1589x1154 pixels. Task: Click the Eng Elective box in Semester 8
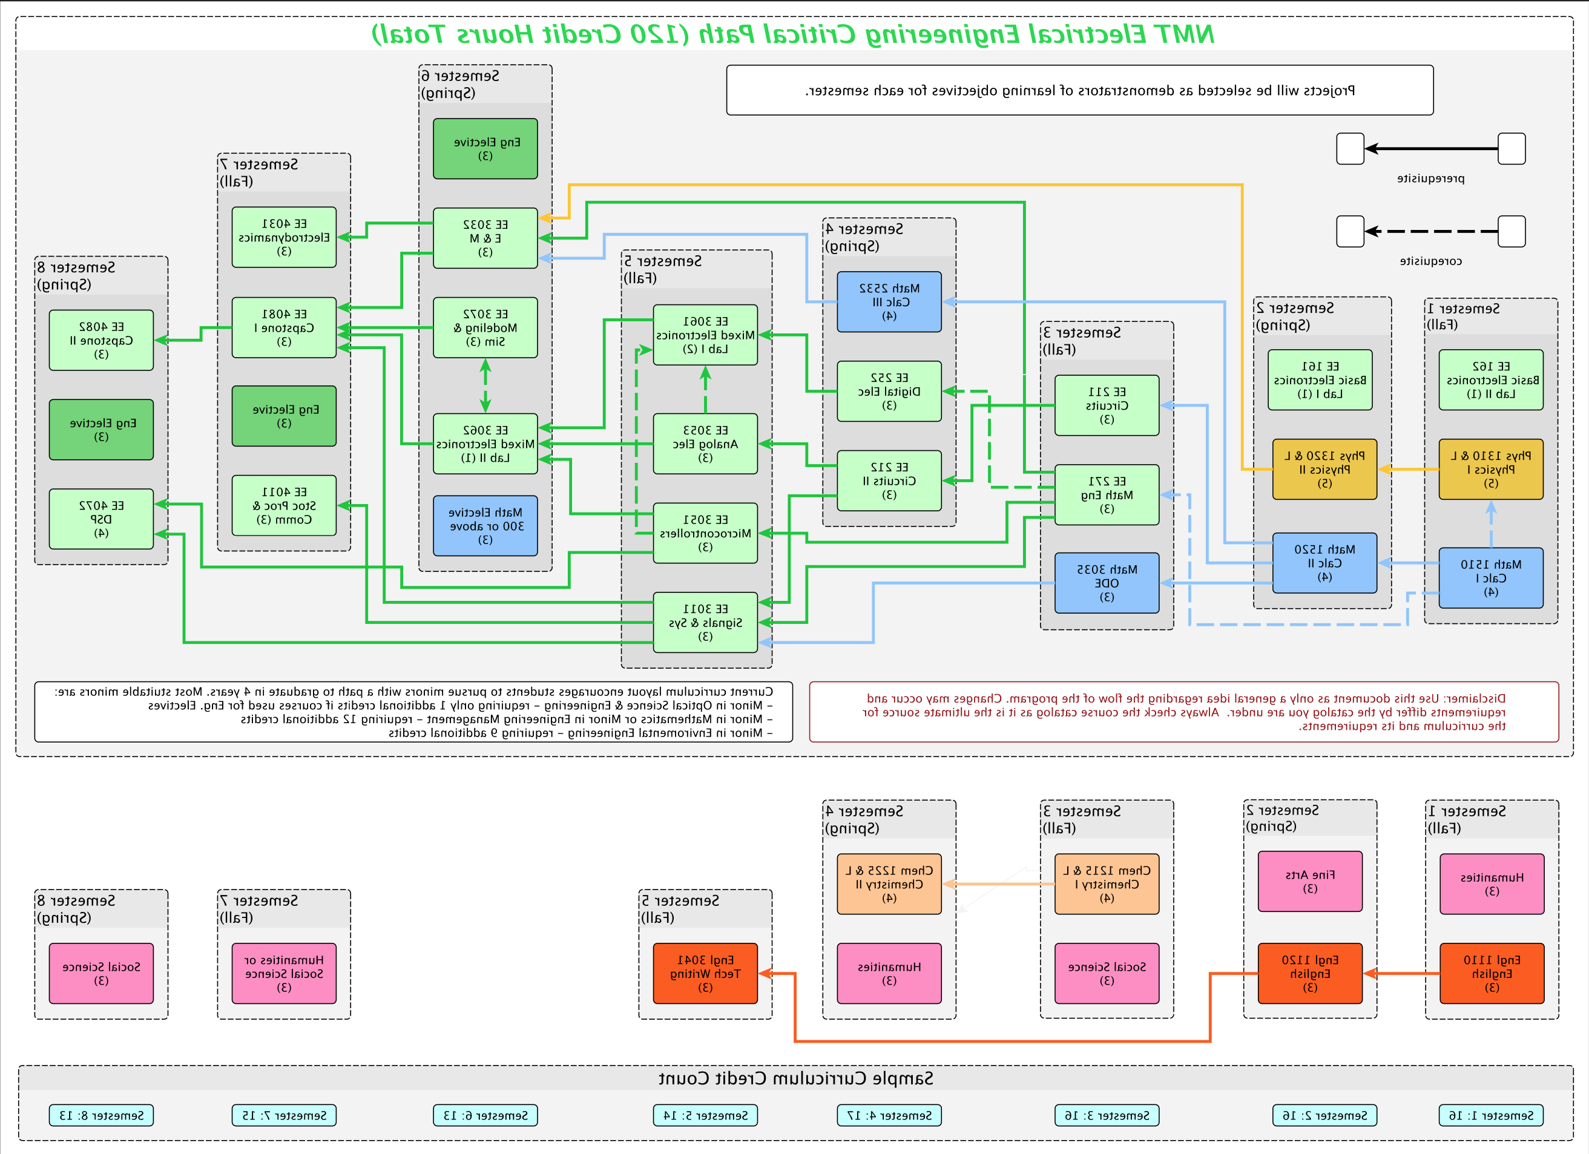101,430
